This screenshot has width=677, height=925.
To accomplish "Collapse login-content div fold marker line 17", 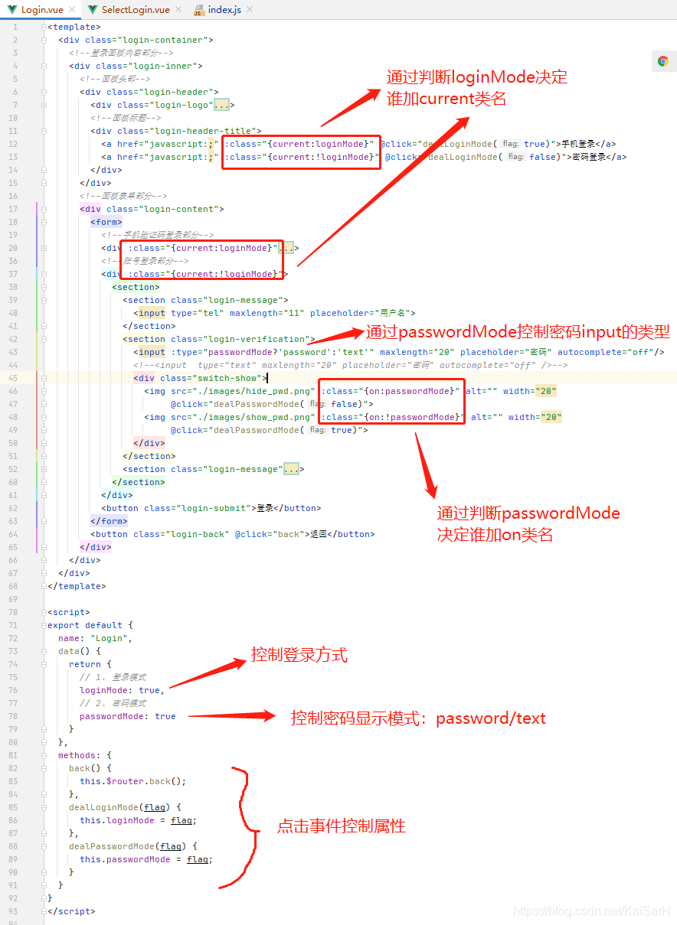I will click(x=43, y=209).
